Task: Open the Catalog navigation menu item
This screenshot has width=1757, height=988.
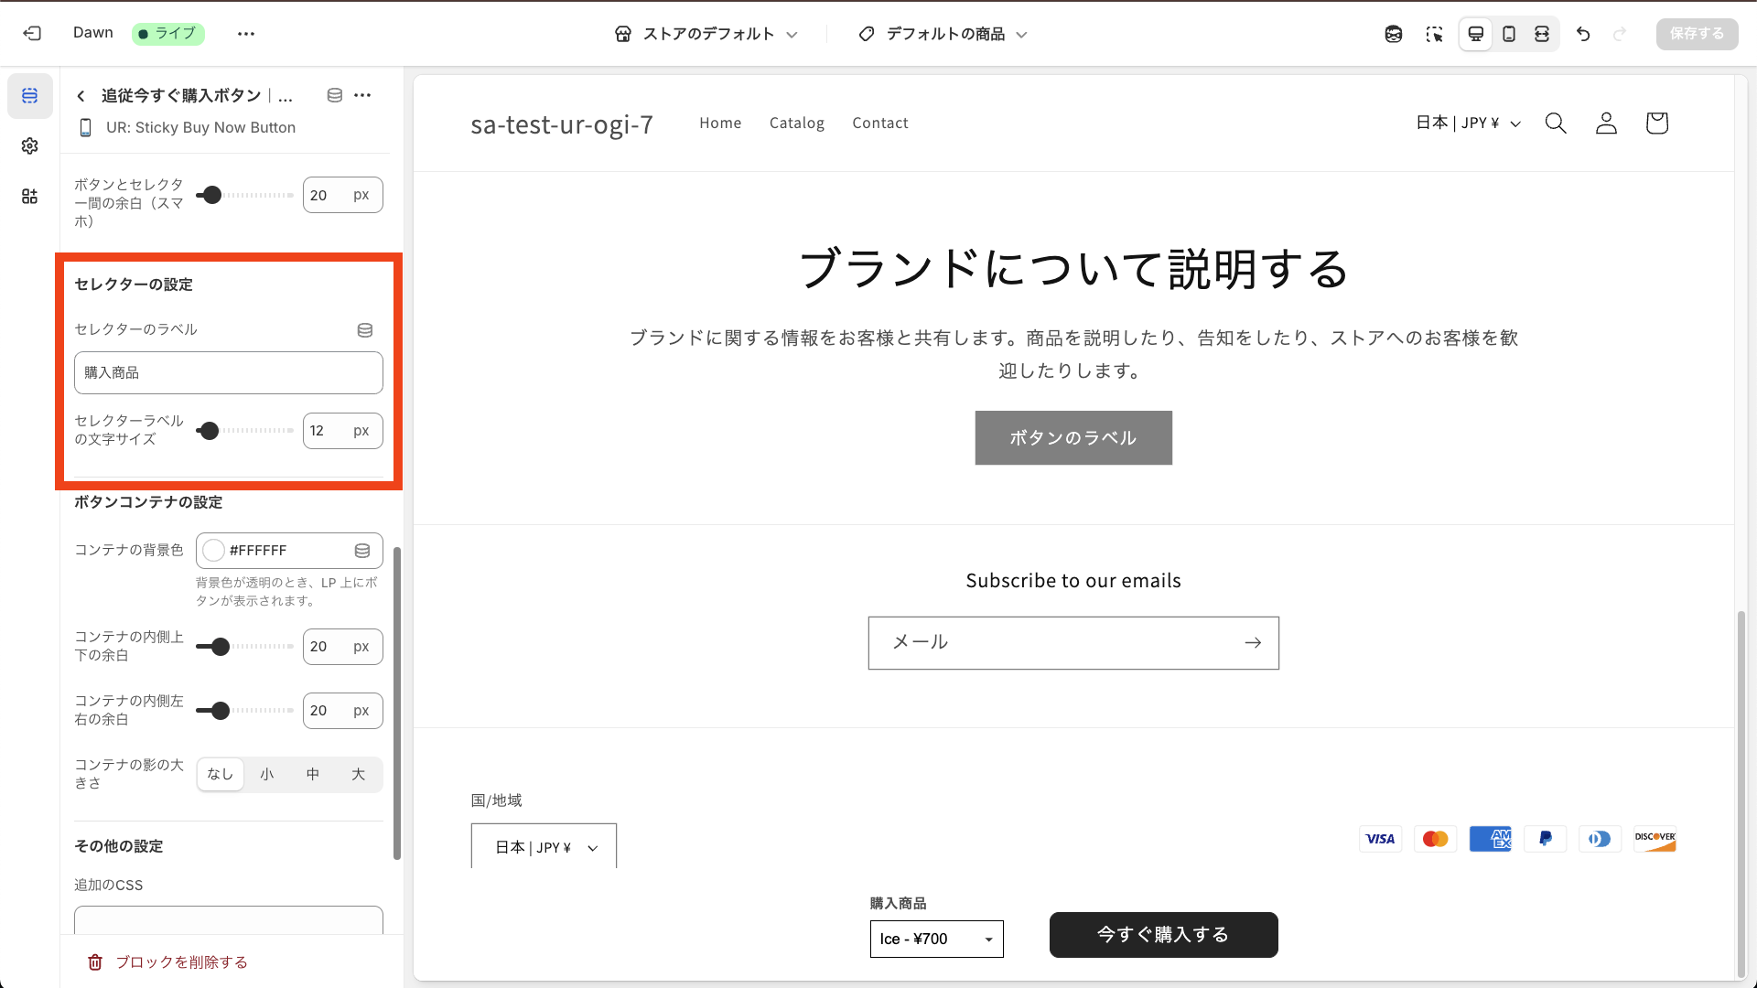Action: click(x=796, y=123)
